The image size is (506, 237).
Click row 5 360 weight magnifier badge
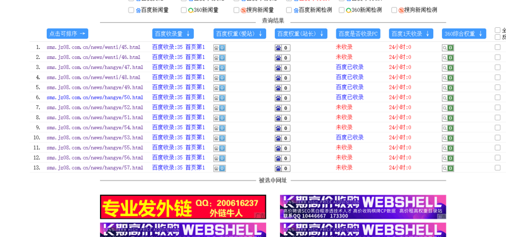[448, 88]
